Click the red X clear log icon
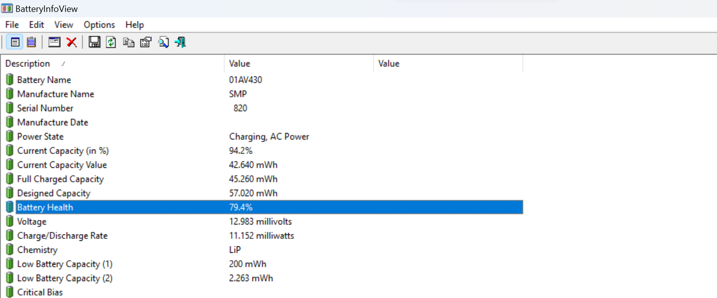717x298 pixels. [x=72, y=42]
